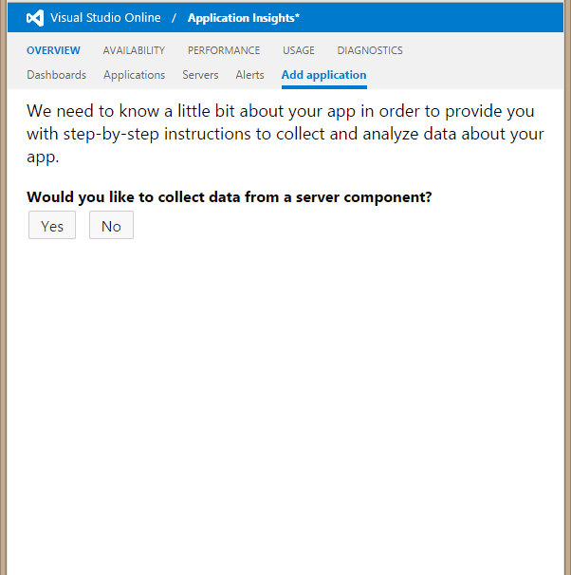This screenshot has width=571, height=575.
Task: Click the Application Insights breadcrumb title
Action: pyautogui.click(x=244, y=18)
